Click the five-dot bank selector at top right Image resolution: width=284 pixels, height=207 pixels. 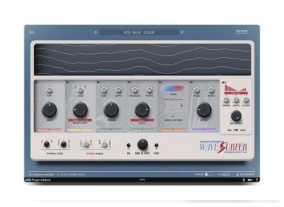pos(242,31)
